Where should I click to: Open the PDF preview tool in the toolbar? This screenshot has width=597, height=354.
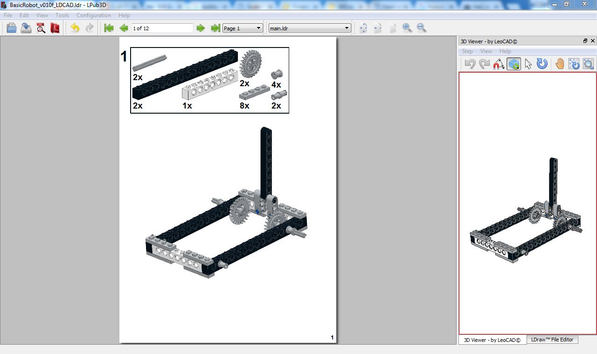41,28
